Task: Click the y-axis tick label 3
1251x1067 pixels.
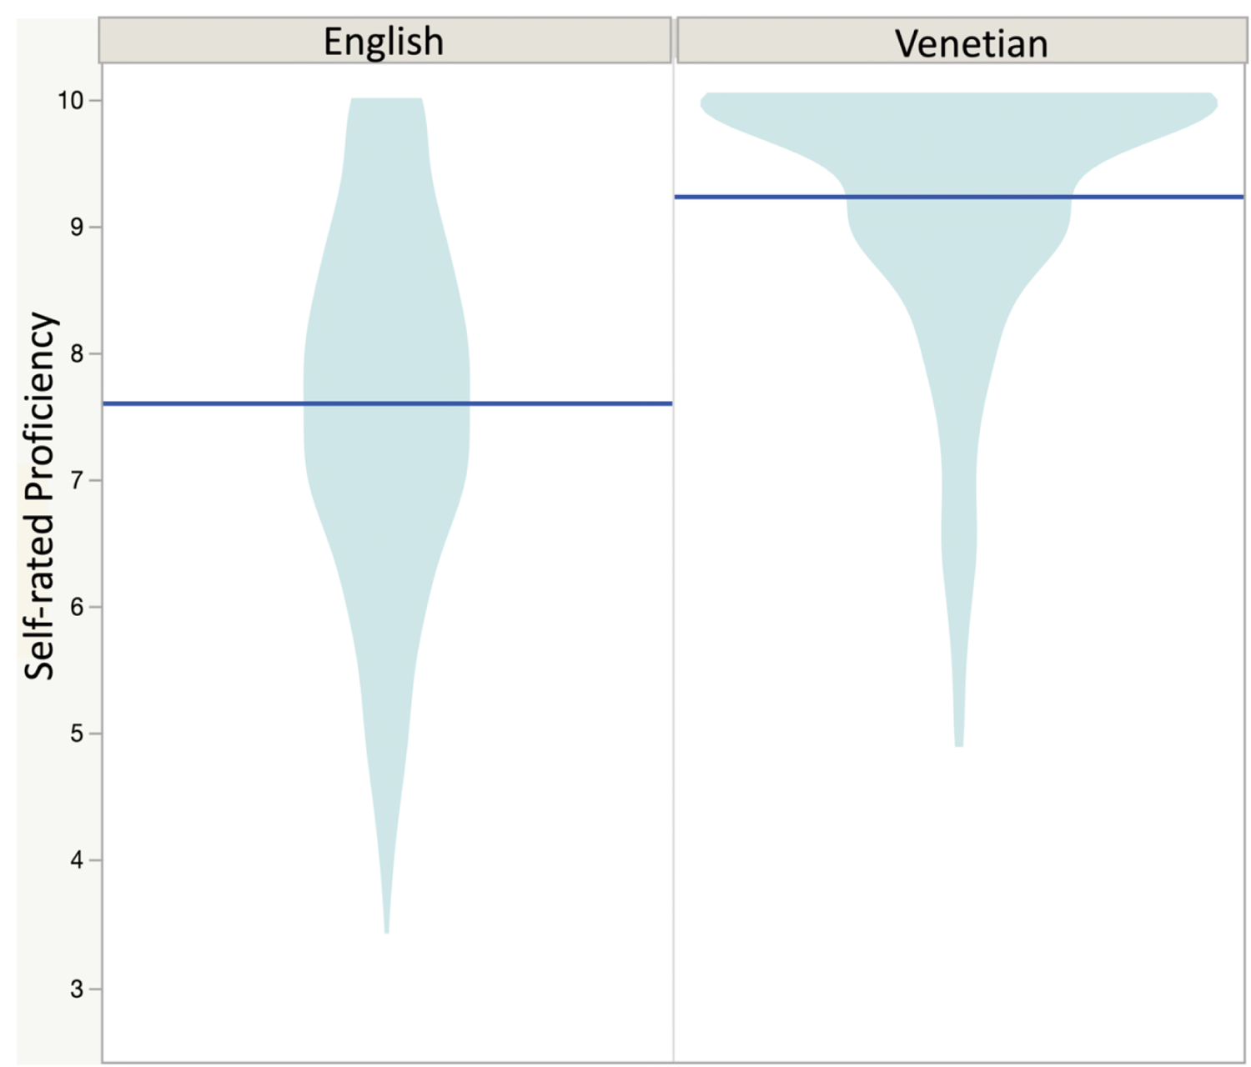Action: click(x=77, y=989)
